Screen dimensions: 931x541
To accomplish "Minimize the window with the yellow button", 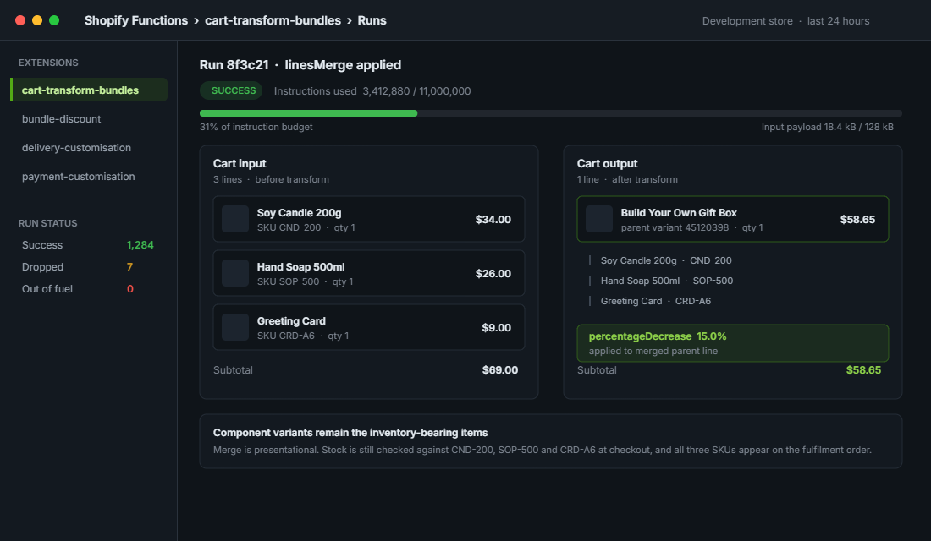I will tap(36, 20).
